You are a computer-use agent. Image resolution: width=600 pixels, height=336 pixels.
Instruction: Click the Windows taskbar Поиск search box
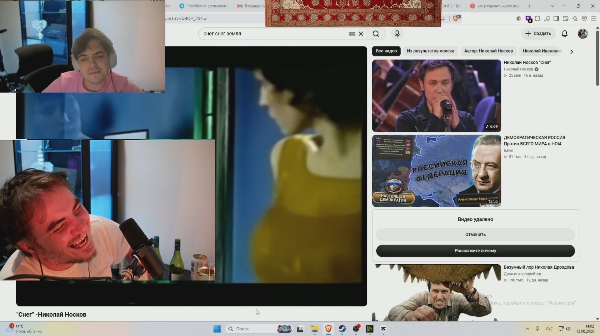[259, 329]
